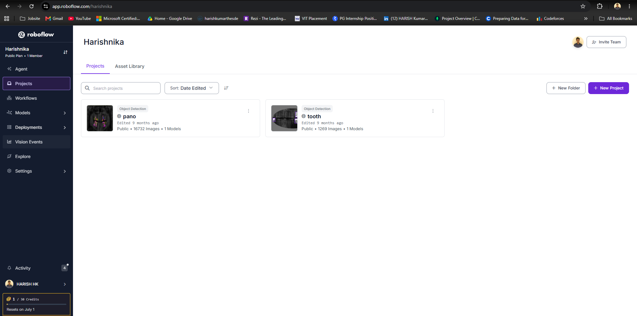This screenshot has width=637, height=316.
Task: Click the New Project button
Action: coord(608,88)
